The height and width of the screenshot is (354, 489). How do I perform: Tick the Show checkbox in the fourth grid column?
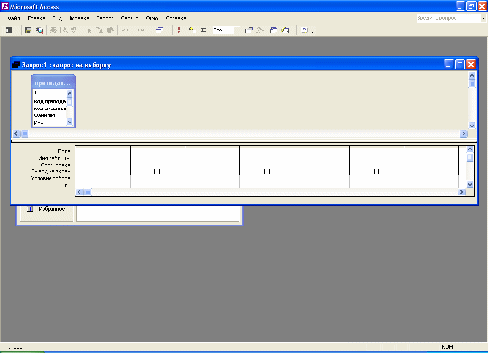click(x=377, y=171)
